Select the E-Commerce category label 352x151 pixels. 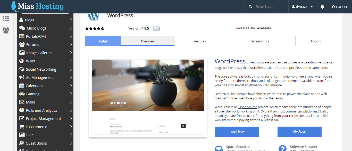(36, 127)
